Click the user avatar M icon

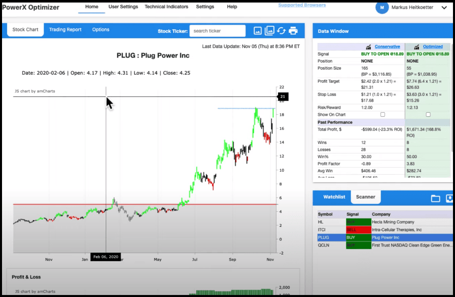(x=382, y=7)
